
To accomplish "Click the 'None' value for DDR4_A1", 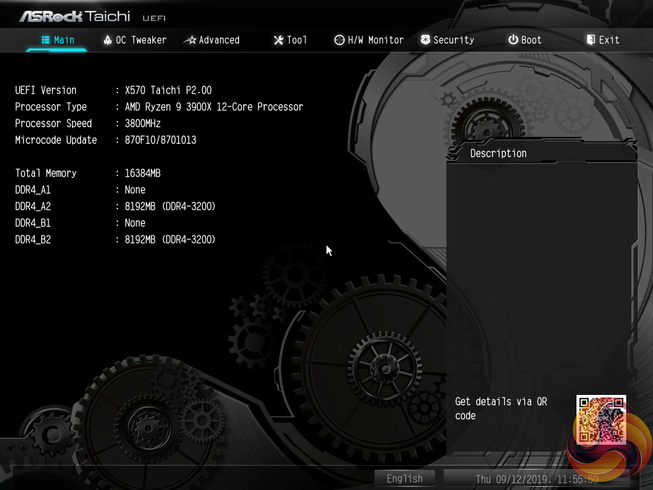I will 135,190.
